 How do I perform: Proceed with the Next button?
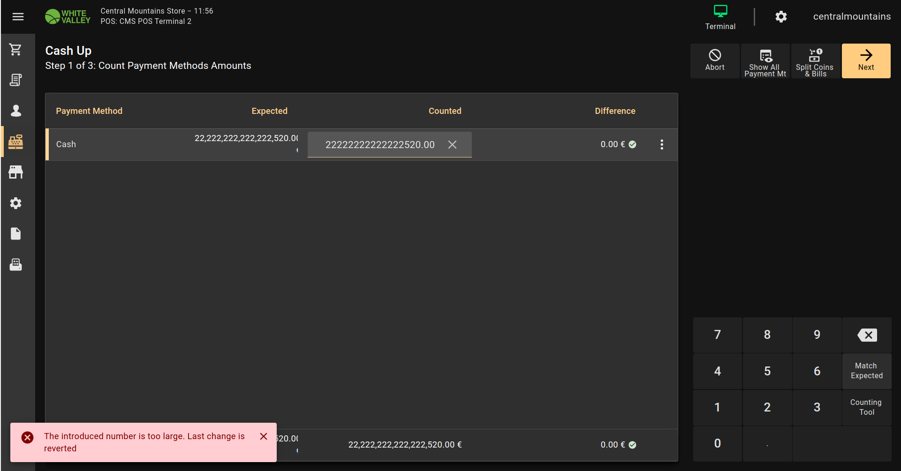[866, 61]
